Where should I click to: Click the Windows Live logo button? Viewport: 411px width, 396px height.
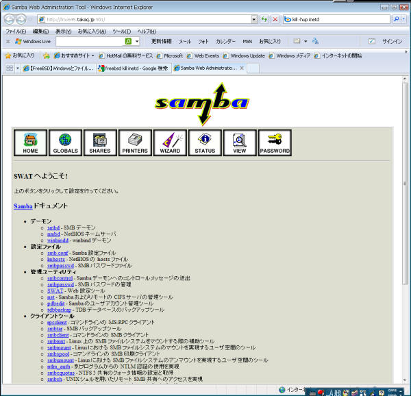[33, 41]
